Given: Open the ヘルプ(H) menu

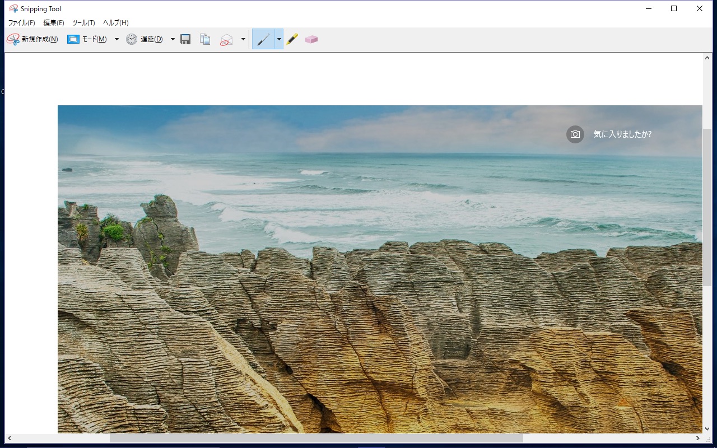Looking at the screenshot, I should tap(116, 23).
